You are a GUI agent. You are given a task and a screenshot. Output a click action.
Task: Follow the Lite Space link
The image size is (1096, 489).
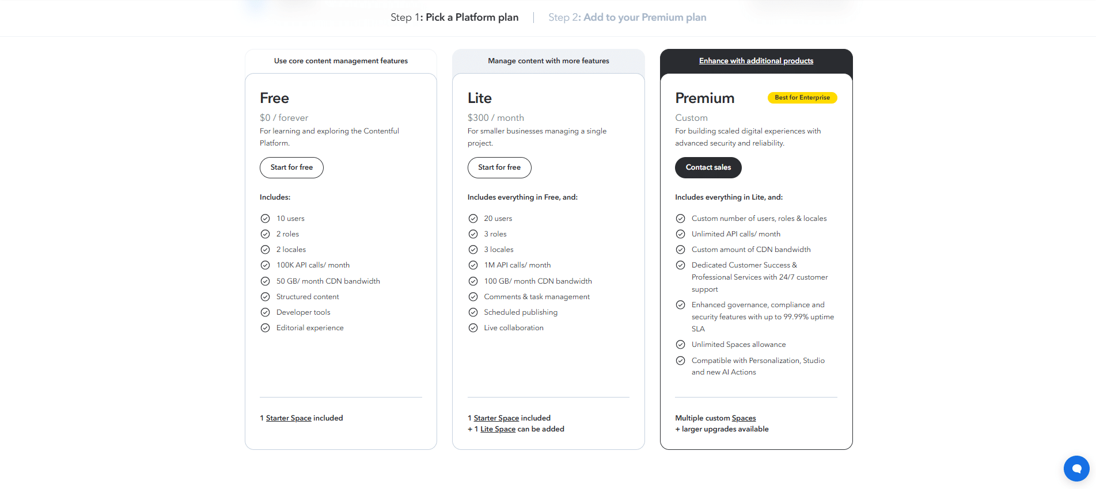tap(498, 429)
